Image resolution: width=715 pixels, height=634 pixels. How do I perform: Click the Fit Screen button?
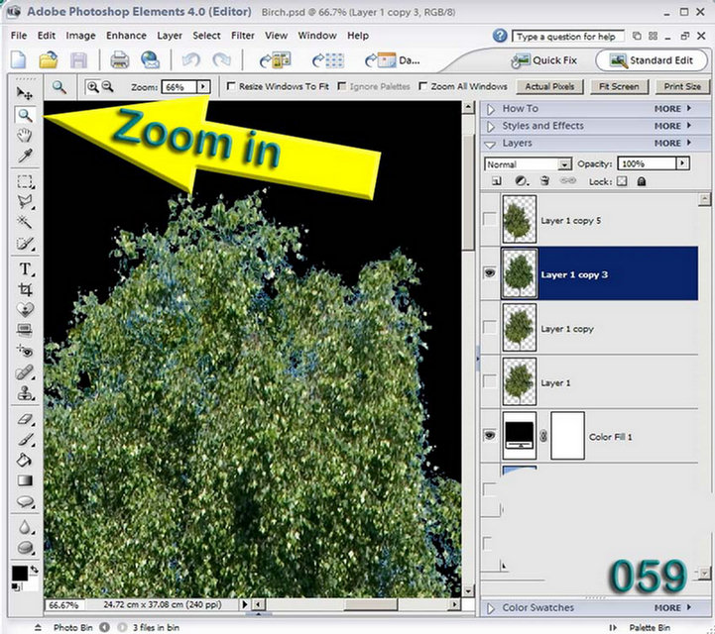point(619,86)
